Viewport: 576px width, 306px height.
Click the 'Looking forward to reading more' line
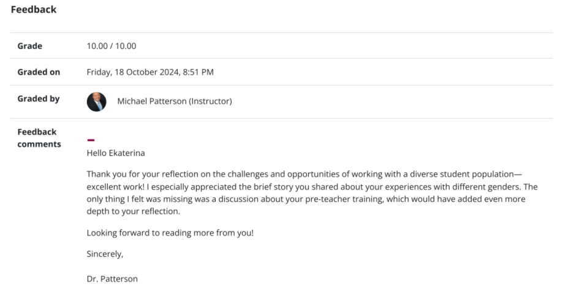pyautogui.click(x=170, y=233)
